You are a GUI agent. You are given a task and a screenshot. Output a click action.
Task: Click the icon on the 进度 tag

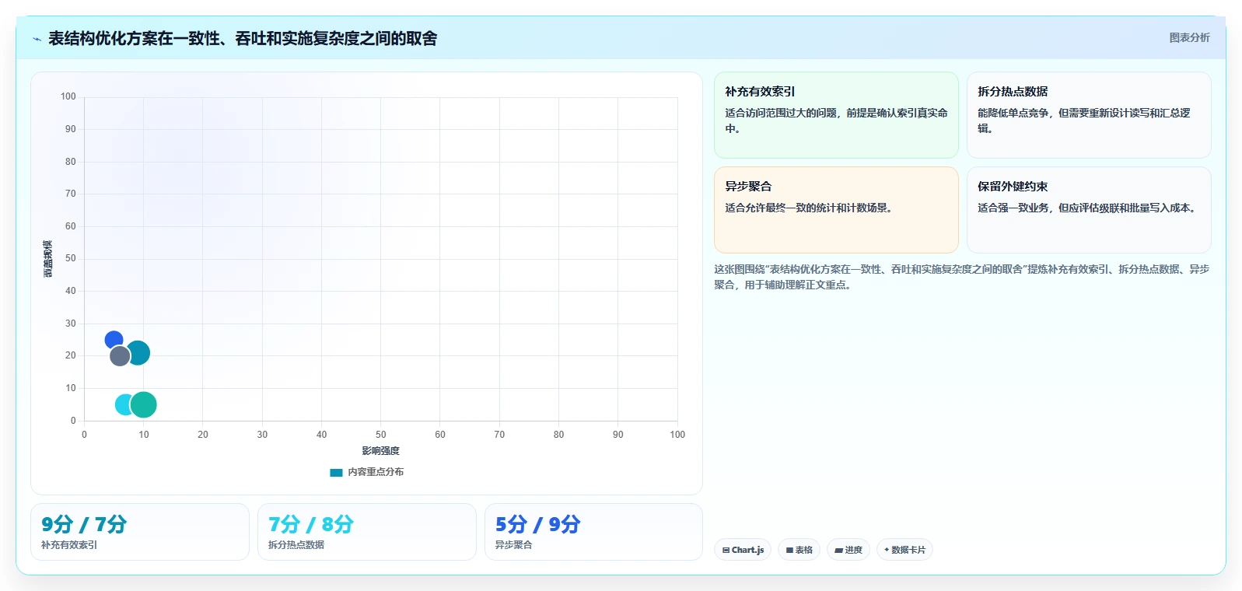(x=838, y=550)
